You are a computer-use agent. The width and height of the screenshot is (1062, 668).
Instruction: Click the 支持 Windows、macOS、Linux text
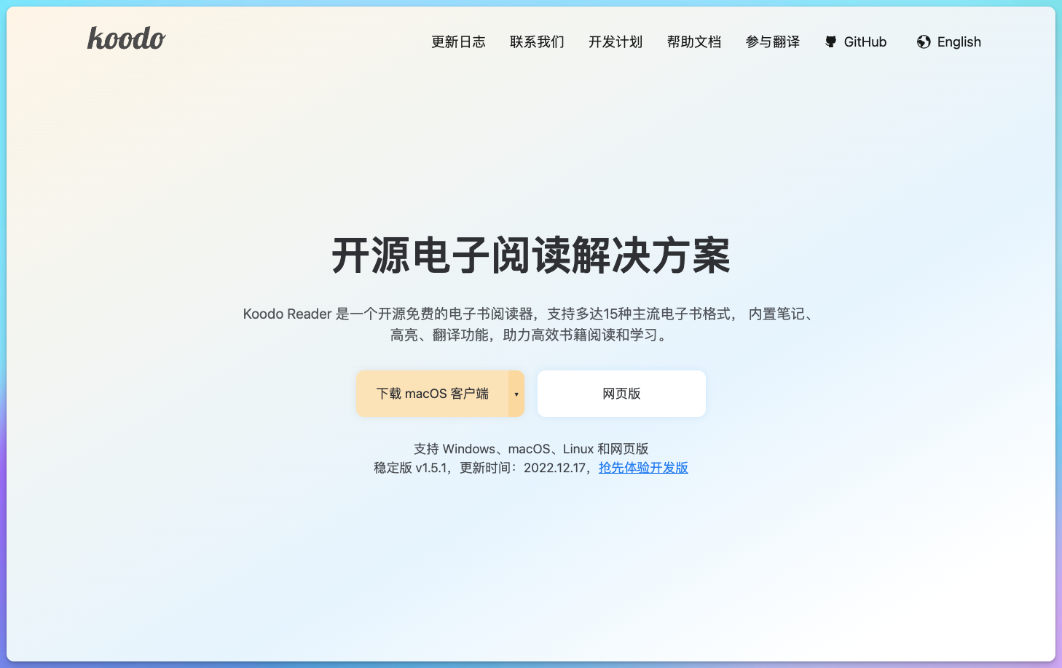pyautogui.click(x=531, y=449)
